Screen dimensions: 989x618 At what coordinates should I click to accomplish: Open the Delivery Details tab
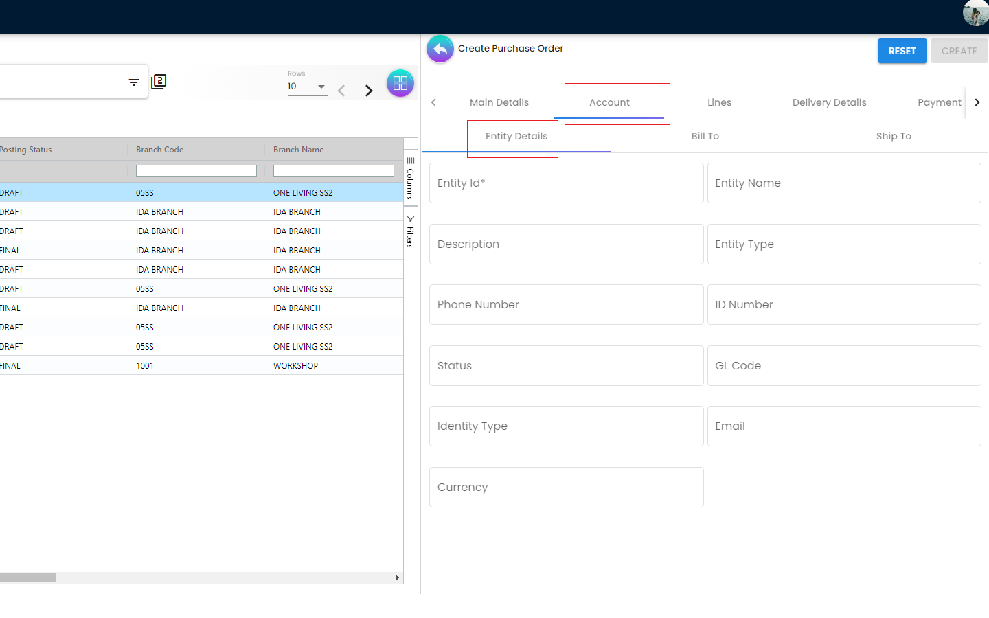pos(829,102)
